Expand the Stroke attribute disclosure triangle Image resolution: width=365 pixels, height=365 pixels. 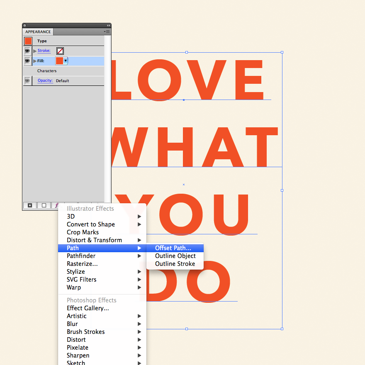click(x=35, y=51)
